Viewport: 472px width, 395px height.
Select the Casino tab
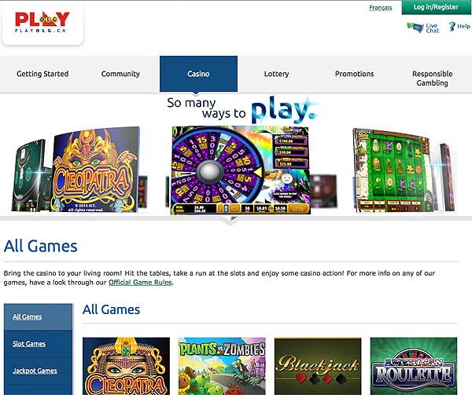[x=198, y=74]
